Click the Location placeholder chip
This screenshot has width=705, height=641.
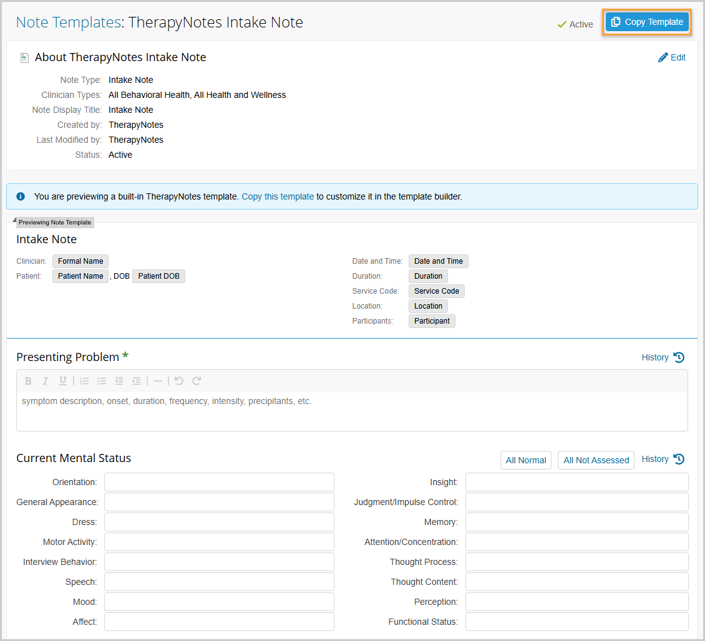pyautogui.click(x=428, y=306)
